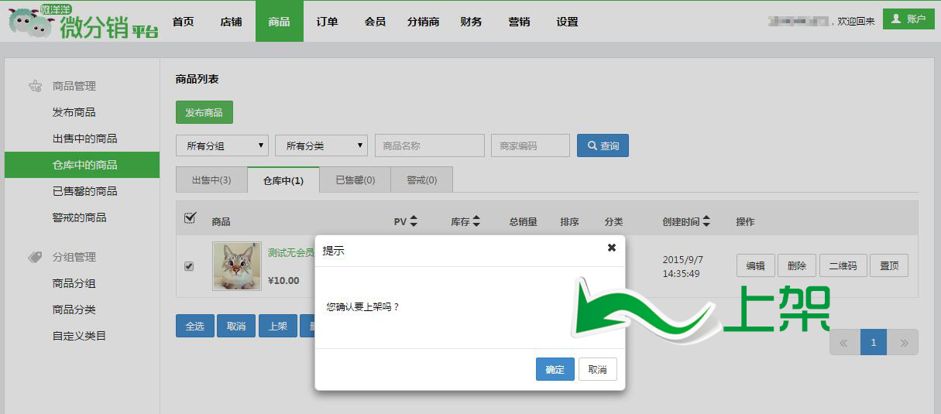Image resolution: width=941 pixels, height=414 pixels.
Task: Go to previous page with « arrow
Action: pos(844,342)
